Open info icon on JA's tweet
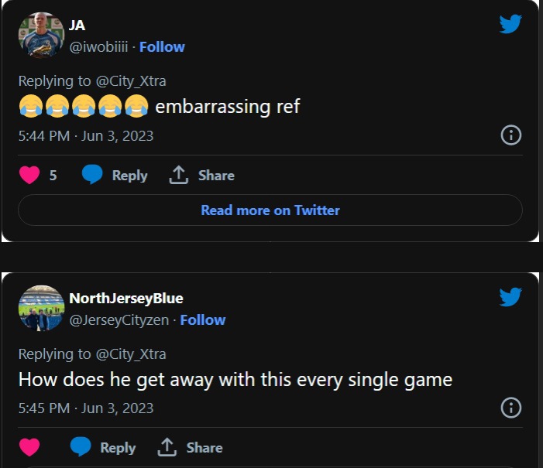This screenshot has height=468, width=543. pos(510,136)
